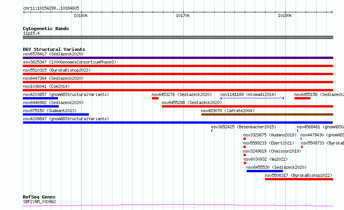Click the nsv6578417 (Sedlazeck2020) purple variant bar
This screenshot has width=344, height=210.
178,58
